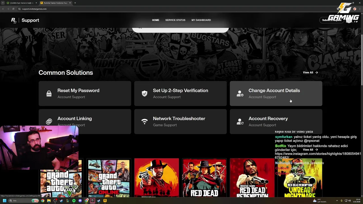Expand the hidden system tray icons chevron
The width and height of the screenshot is (363, 204).
337,201
